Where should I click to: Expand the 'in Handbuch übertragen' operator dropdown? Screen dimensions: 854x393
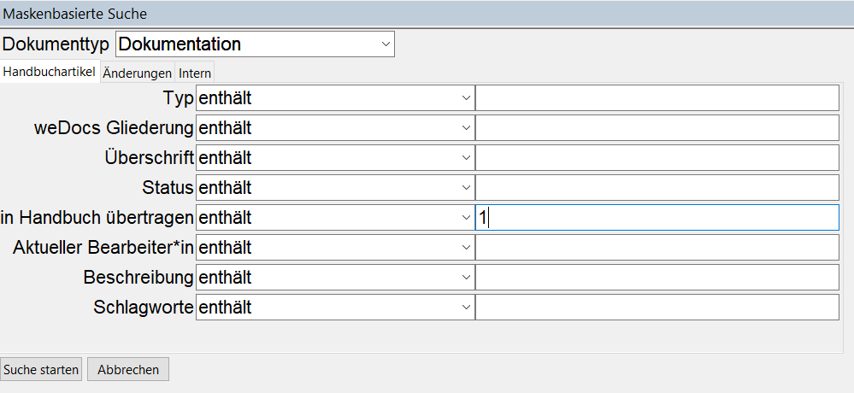(x=335, y=218)
